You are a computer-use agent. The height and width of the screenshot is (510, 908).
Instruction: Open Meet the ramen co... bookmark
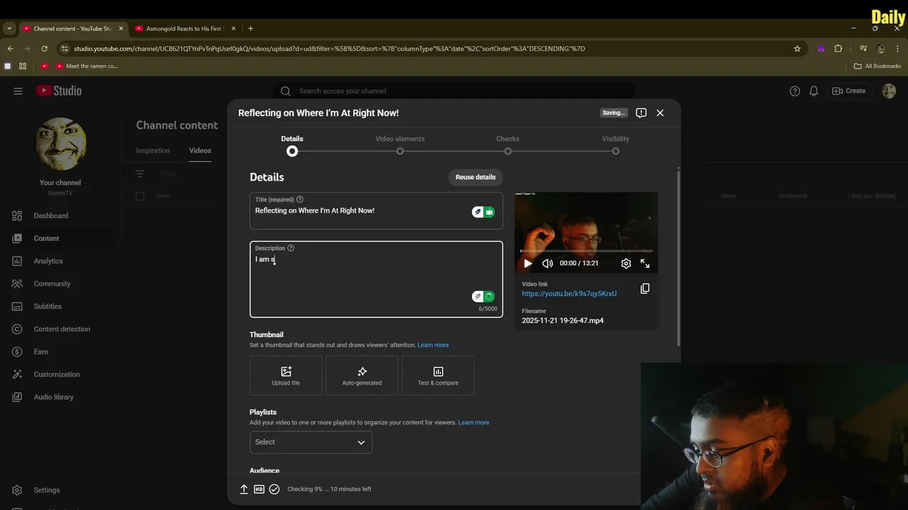tap(87, 66)
